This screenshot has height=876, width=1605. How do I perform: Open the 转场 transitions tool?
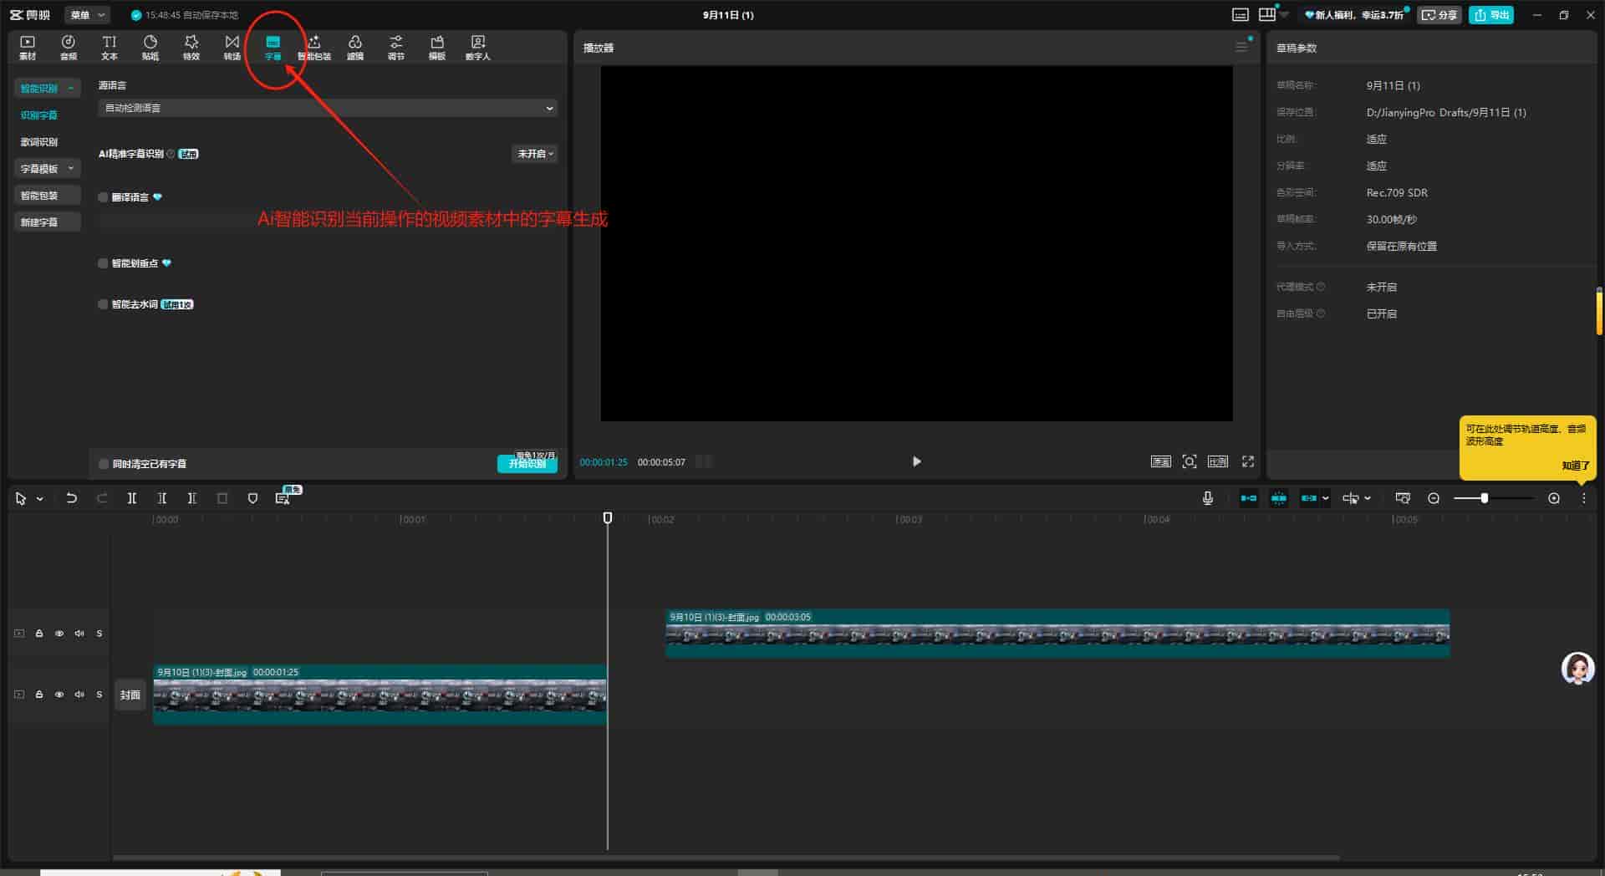click(232, 47)
